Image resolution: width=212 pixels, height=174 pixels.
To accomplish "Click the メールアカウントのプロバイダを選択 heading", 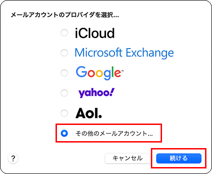I will pos(65,15).
